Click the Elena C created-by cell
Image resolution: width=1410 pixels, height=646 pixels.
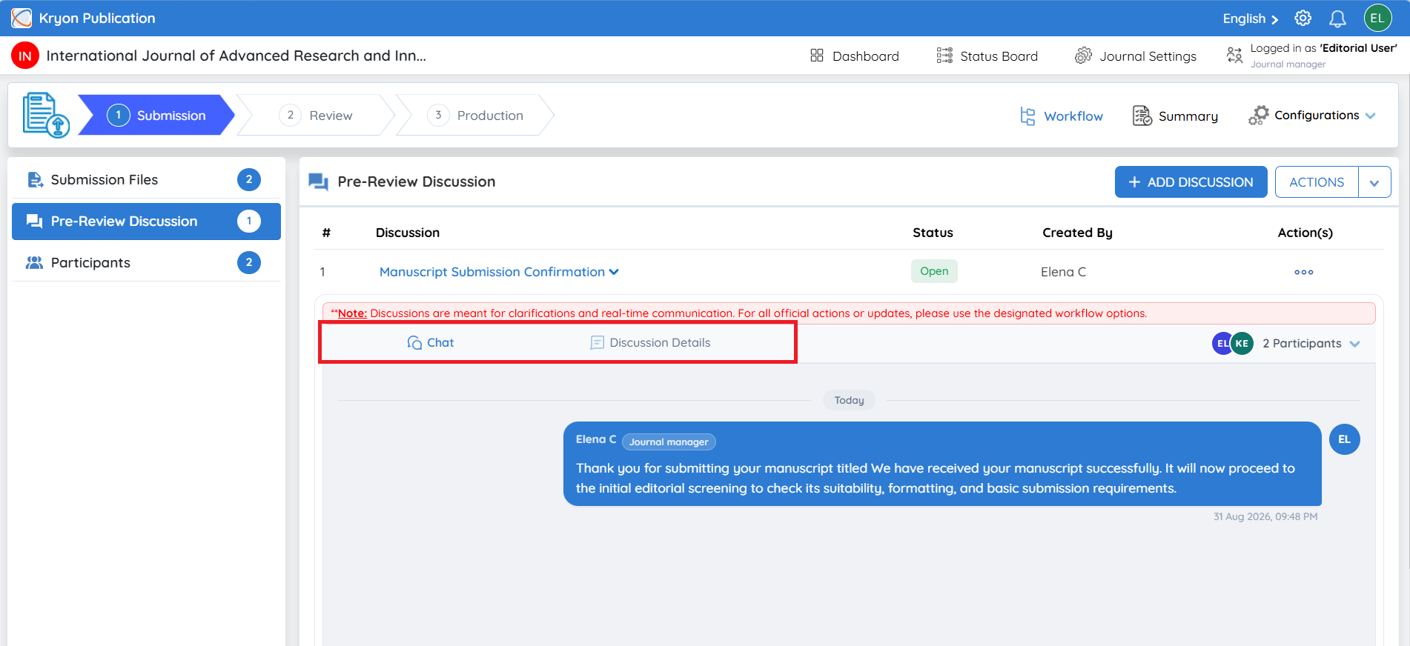(1063, 272)
